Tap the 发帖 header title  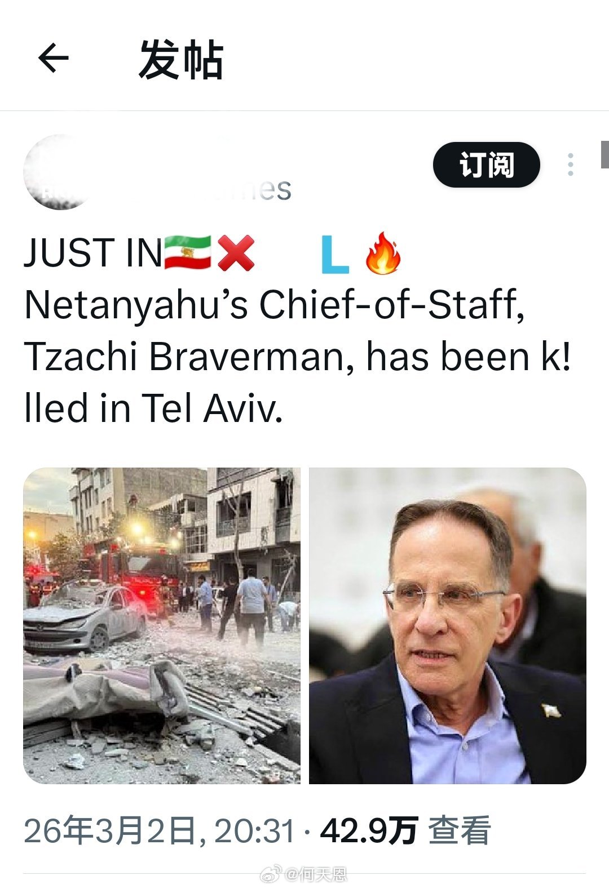(181, 60)
